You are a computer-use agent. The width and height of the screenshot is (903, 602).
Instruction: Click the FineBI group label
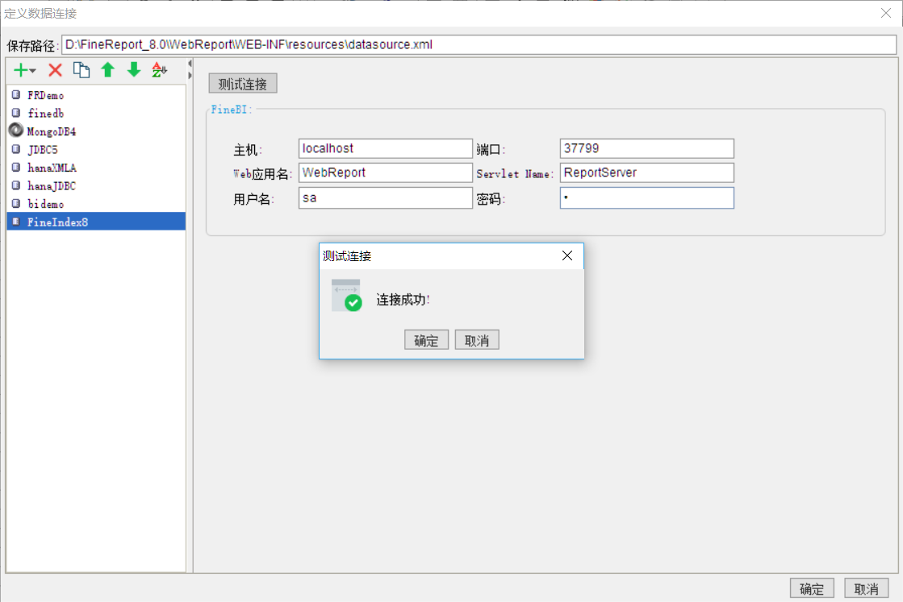point(232,110)
